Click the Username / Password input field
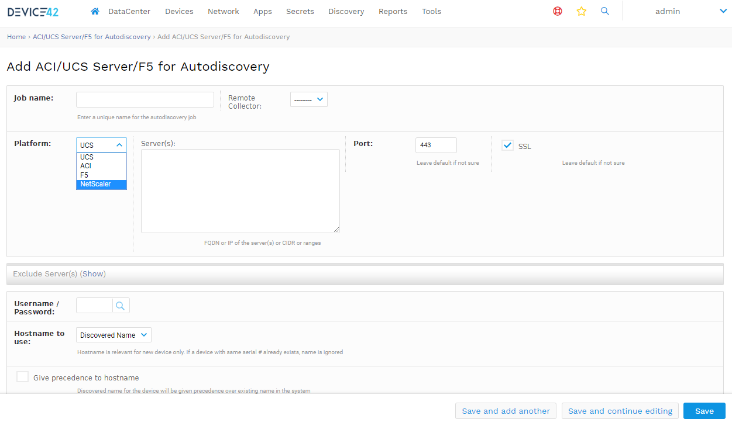This screenshot has height=426, width=732. coord(94,306)
